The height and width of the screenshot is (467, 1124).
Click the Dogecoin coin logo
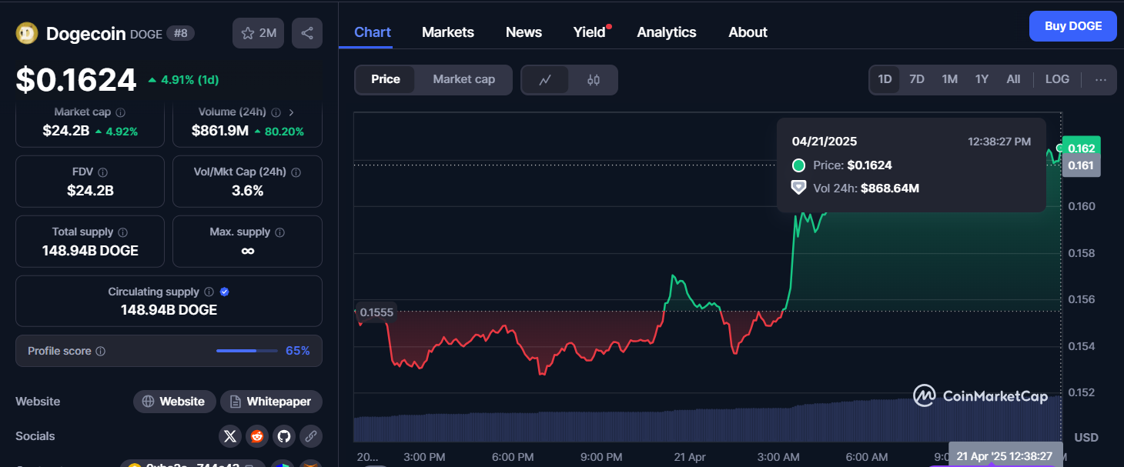27,33
